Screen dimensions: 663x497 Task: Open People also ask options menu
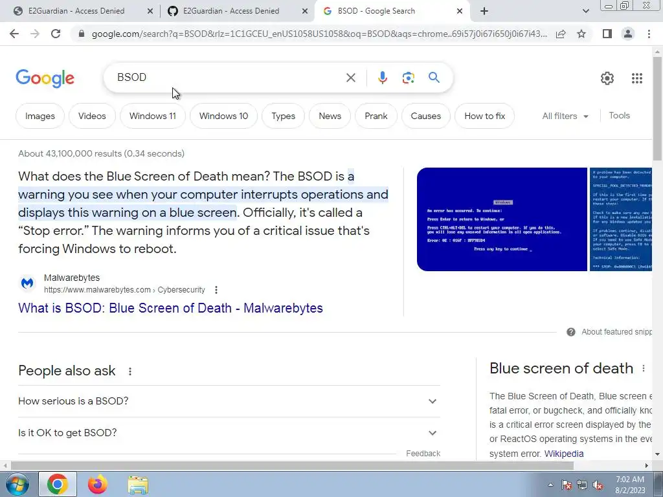(x=129, y=371)
